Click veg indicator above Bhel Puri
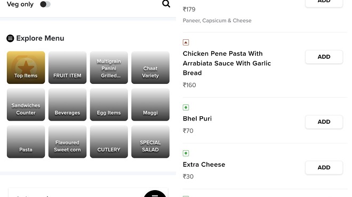The image size is (352, 197). coord(186,108)
